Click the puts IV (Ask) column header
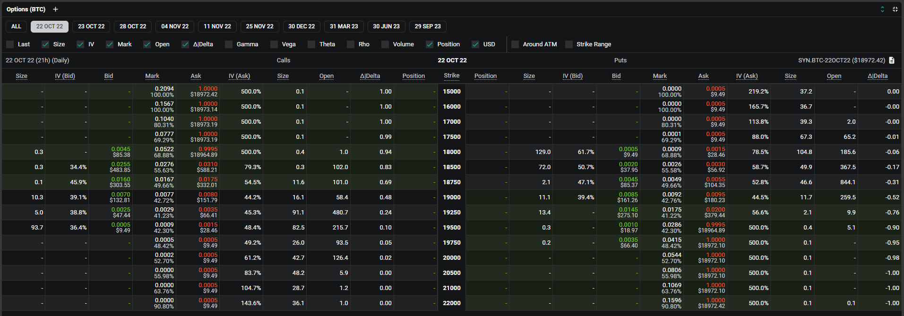Image resolution: width=904 pixels, height=316 pixels. pyautogui.click(x=747, y=76)
